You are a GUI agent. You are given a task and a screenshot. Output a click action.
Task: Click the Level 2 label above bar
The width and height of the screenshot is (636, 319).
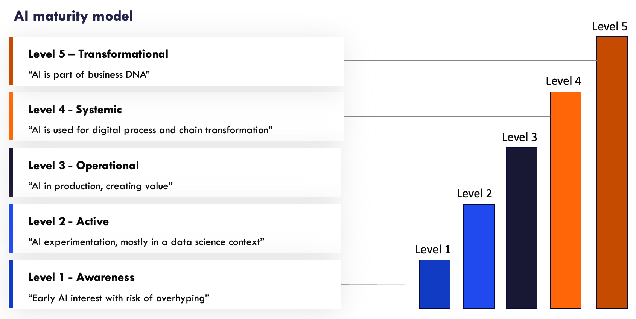point(474,194)
